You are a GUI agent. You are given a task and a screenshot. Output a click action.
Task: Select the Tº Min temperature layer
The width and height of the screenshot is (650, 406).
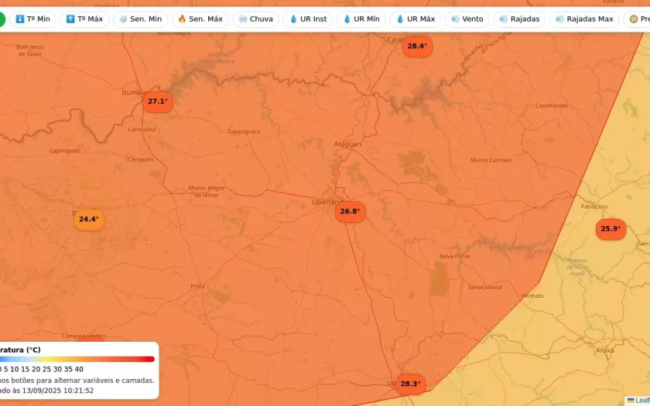[32, 19]
